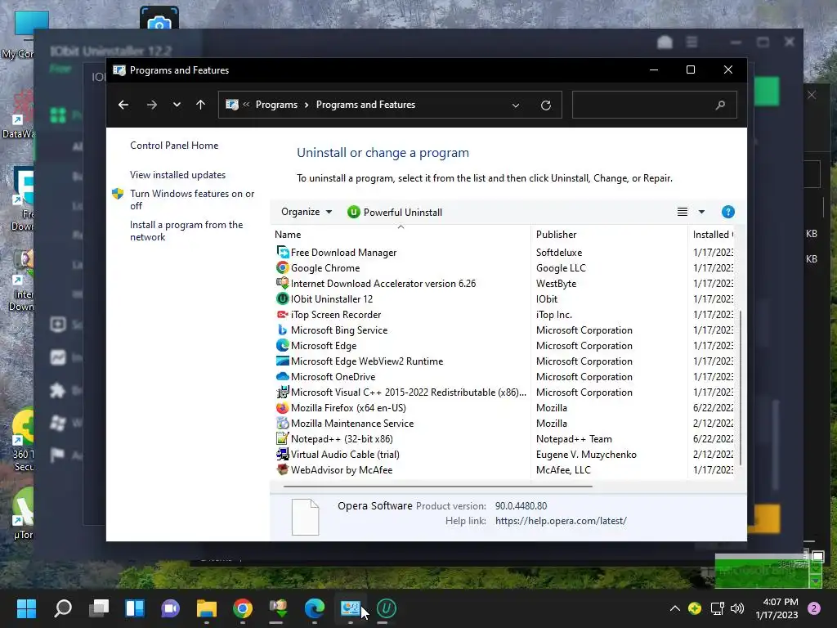The height and width of the screenshot is (628, 837).
Task: Click the Programs breadcrumb
Action: (x=276, y=105)
